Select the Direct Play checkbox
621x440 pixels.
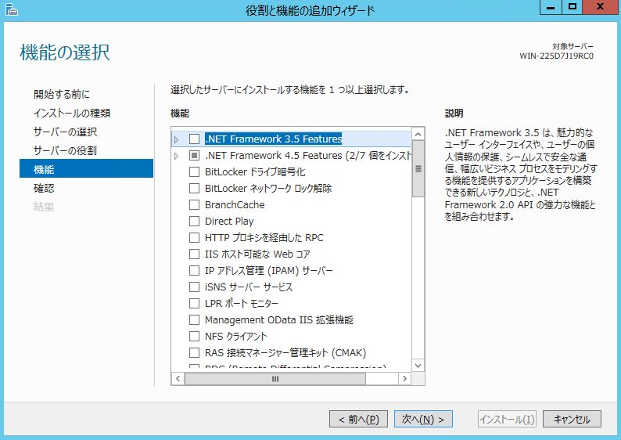click(x=194, y=222)
